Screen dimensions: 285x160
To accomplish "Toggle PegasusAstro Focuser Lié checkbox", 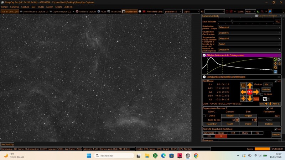I will pos(268,108).
